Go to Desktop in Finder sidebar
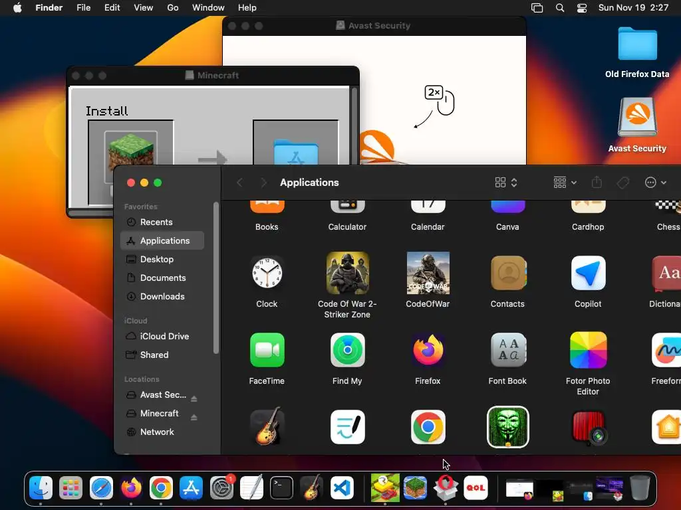 click(x=162, y=260)
